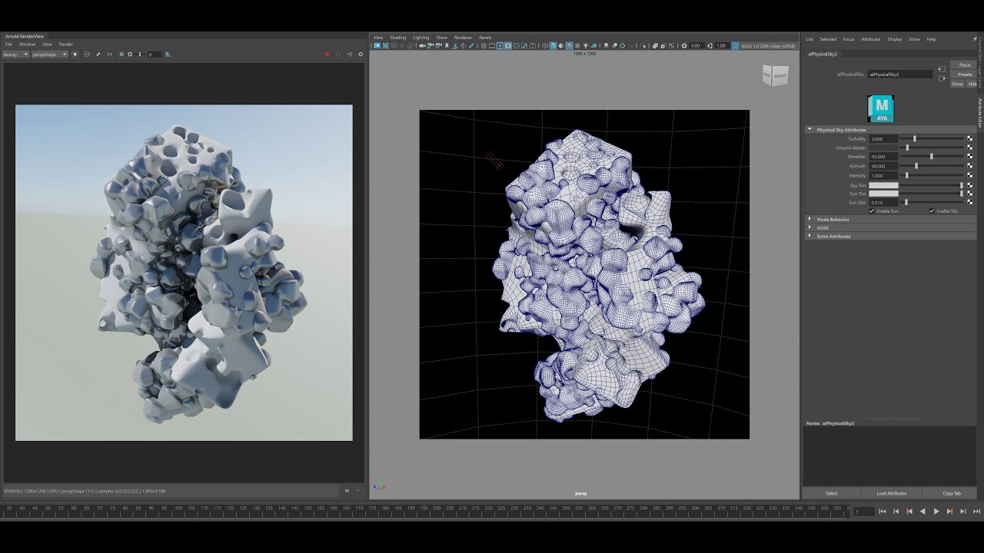Click the go to output connection icon

click(x=942, y=78)
